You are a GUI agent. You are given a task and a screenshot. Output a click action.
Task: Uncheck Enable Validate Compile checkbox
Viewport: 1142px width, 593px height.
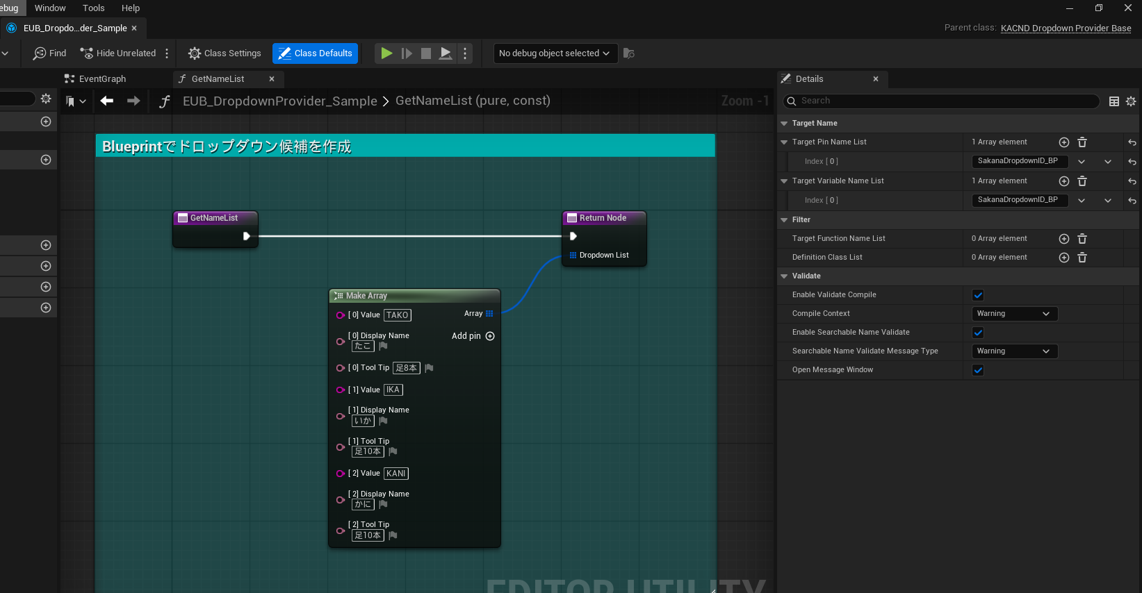pos(978,295)
